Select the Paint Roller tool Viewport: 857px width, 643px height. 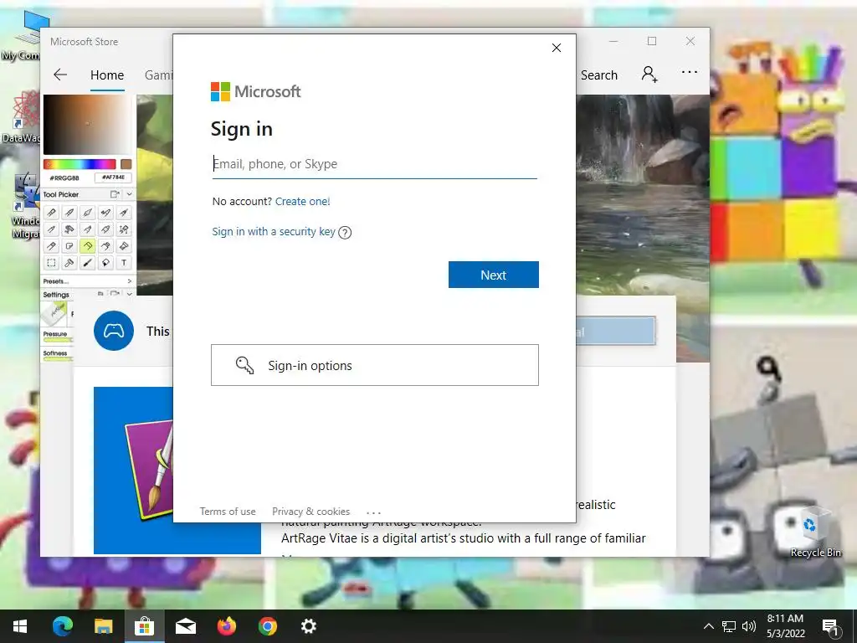(x=69, y=263)
